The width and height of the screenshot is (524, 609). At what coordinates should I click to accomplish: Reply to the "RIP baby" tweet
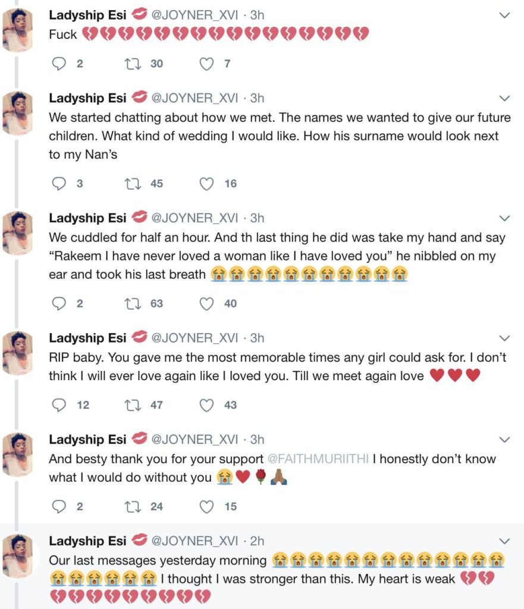[59, 405]
